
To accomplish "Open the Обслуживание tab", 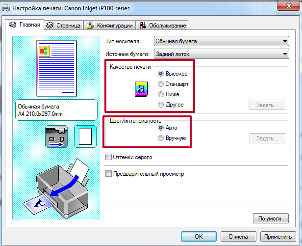I will [162, 26].
